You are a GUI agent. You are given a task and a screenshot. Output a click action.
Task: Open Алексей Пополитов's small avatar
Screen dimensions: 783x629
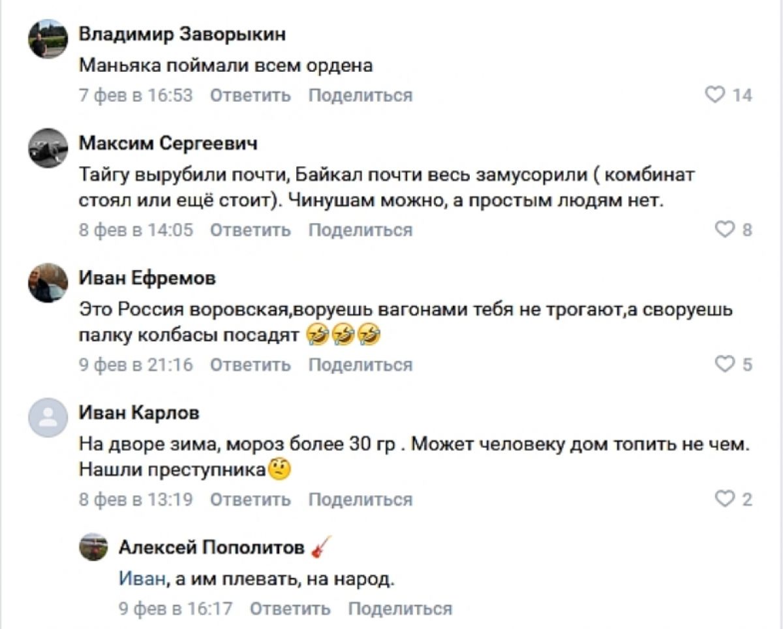tap(93, 547)
